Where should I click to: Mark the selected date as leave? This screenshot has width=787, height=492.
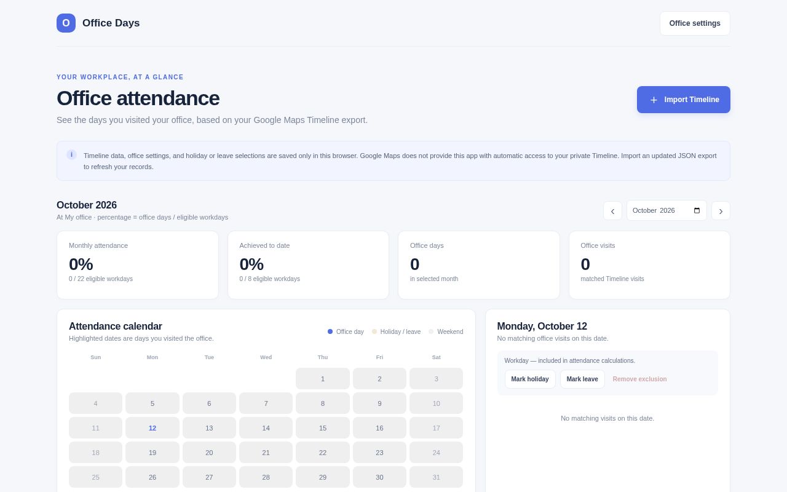582,379
